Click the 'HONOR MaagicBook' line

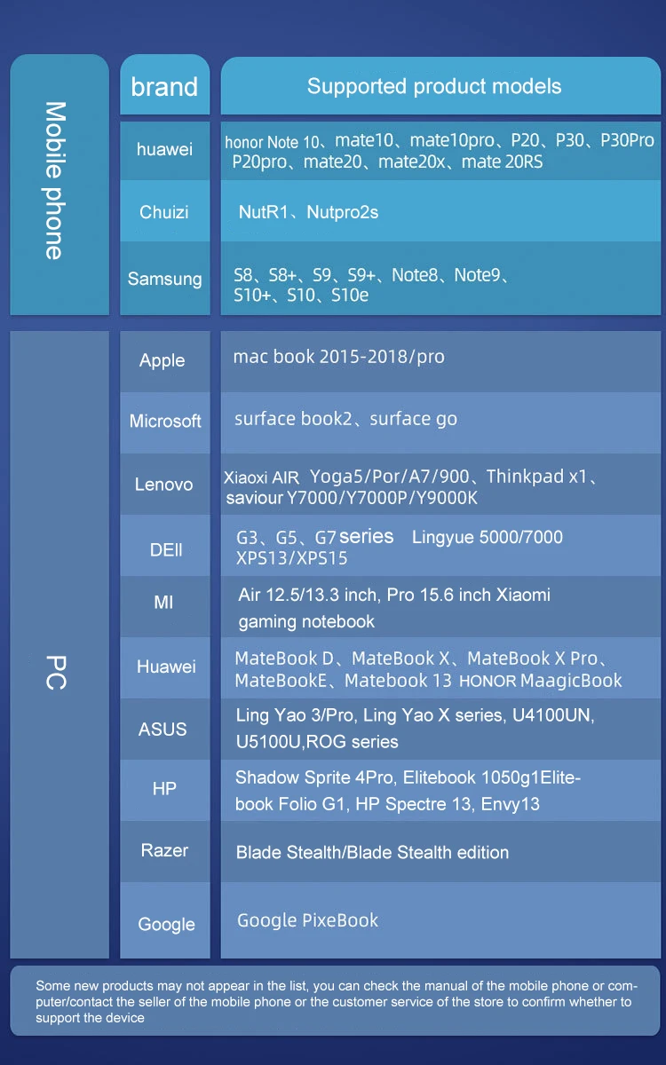(428, 681)
